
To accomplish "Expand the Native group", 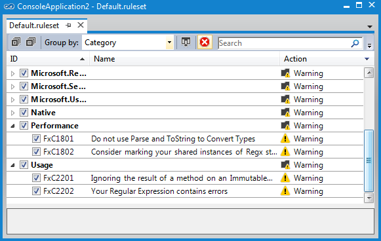I will tap(12, 113).
